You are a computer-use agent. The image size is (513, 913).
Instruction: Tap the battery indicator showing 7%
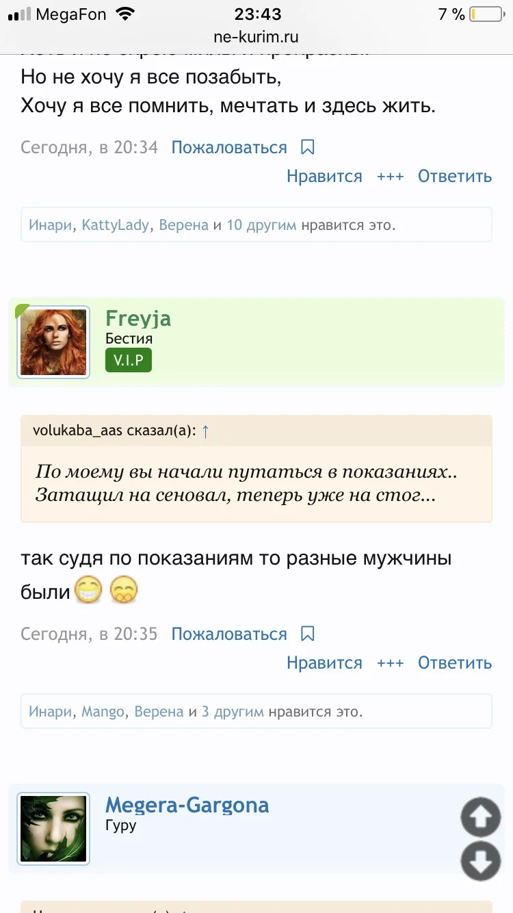481,12
